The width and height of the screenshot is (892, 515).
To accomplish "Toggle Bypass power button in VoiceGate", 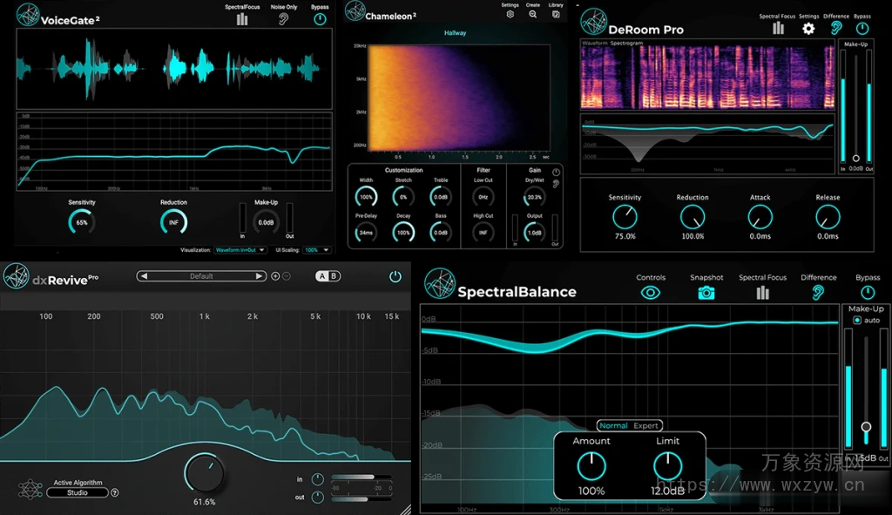I will 321,19.
